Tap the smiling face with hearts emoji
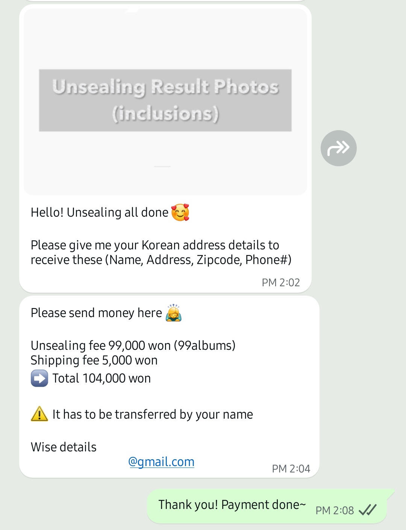406x530 pixels. click(180, 213)
